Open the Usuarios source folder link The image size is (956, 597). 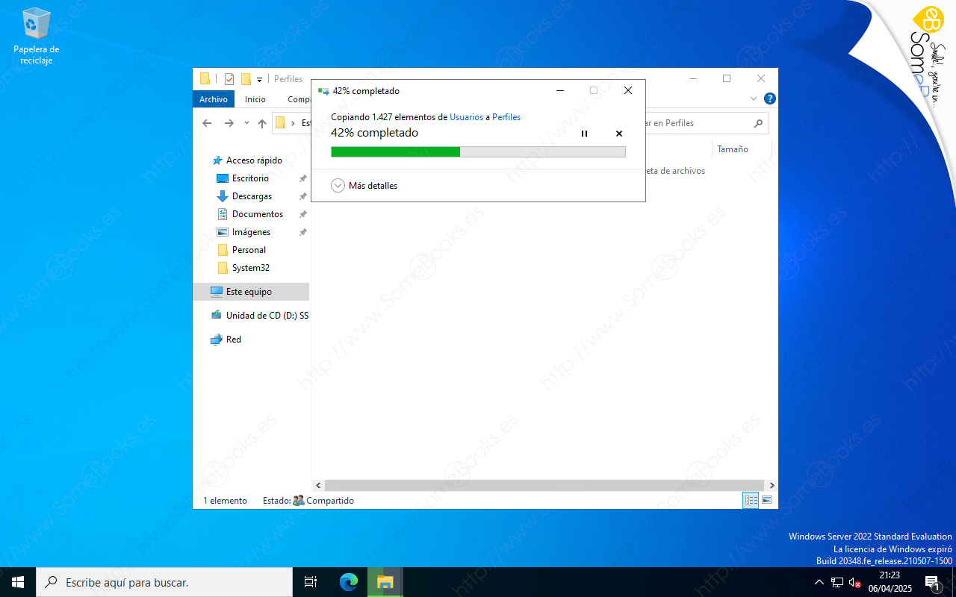click(x=466, y=117)
